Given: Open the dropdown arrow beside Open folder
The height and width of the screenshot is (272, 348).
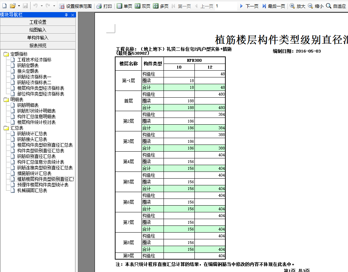Looking at the screenshot, I should tap(19, 6).
